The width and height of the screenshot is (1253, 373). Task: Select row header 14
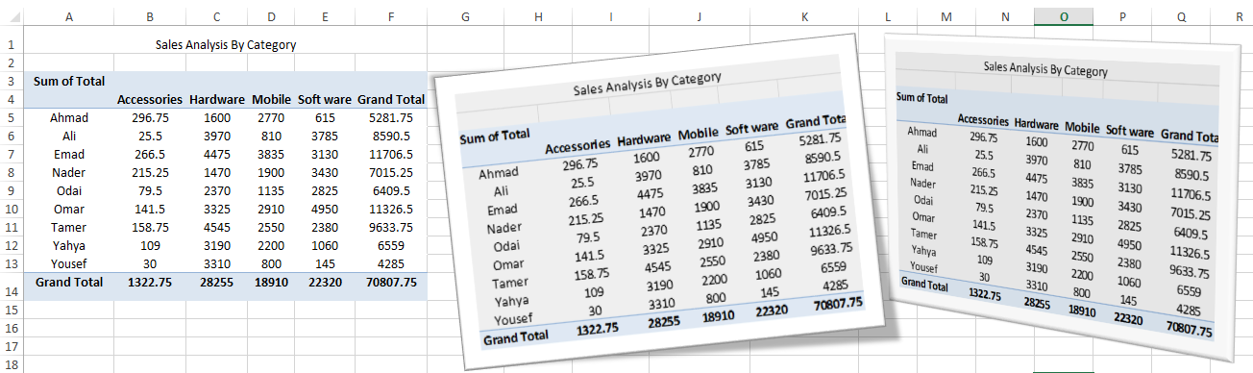pyautogui.click(x=11, y=288)
